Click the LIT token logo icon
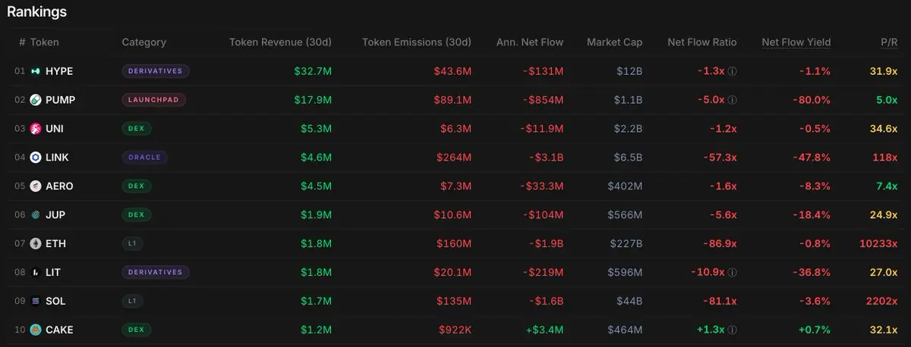The image size is (911, 347). coord(36,273)
